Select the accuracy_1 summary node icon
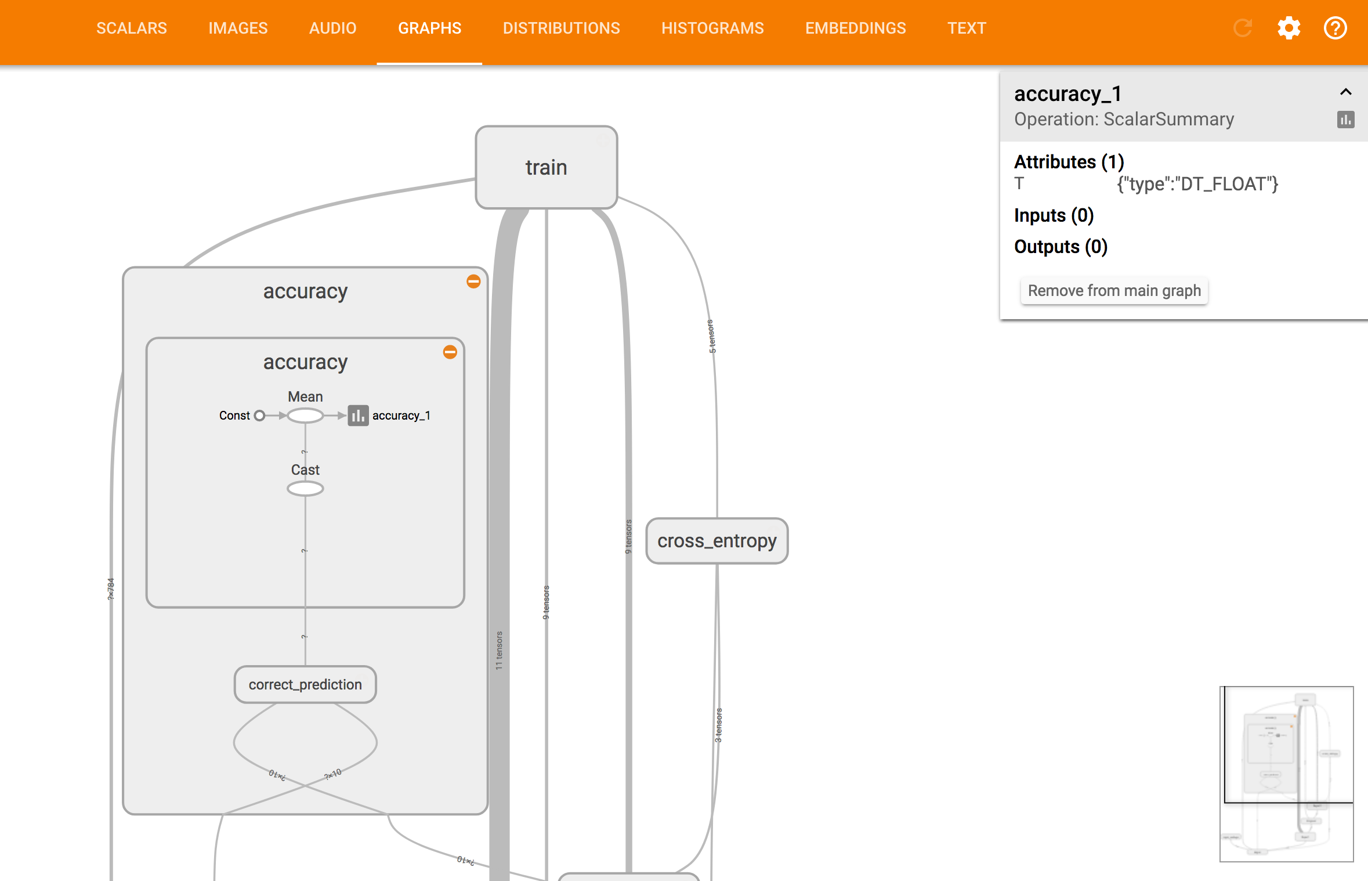1368x881 pixels. pyautogui.click(x=358, y=416)
